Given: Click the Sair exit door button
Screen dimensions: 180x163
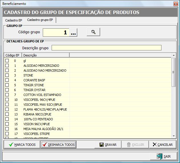Looking at the screenshot, I should coord(163,156).
